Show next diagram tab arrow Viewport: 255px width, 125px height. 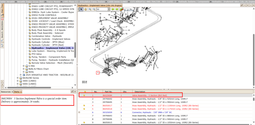(250, 5)
